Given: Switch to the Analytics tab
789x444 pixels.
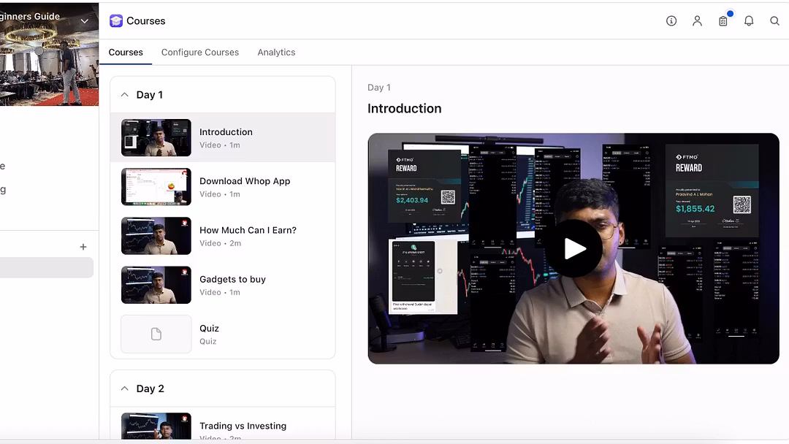Looking at the screenshot, I should 276,53.
